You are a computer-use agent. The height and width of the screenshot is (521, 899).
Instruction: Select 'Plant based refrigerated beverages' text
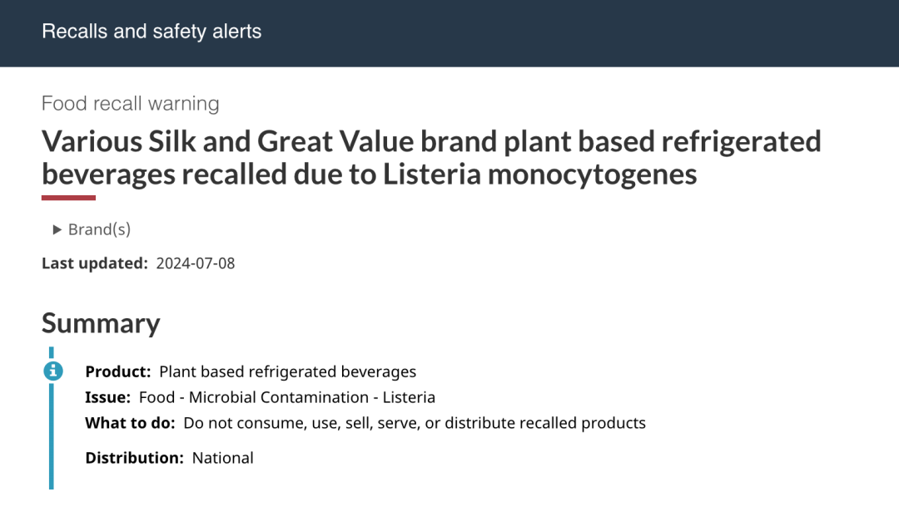[288, 371]
